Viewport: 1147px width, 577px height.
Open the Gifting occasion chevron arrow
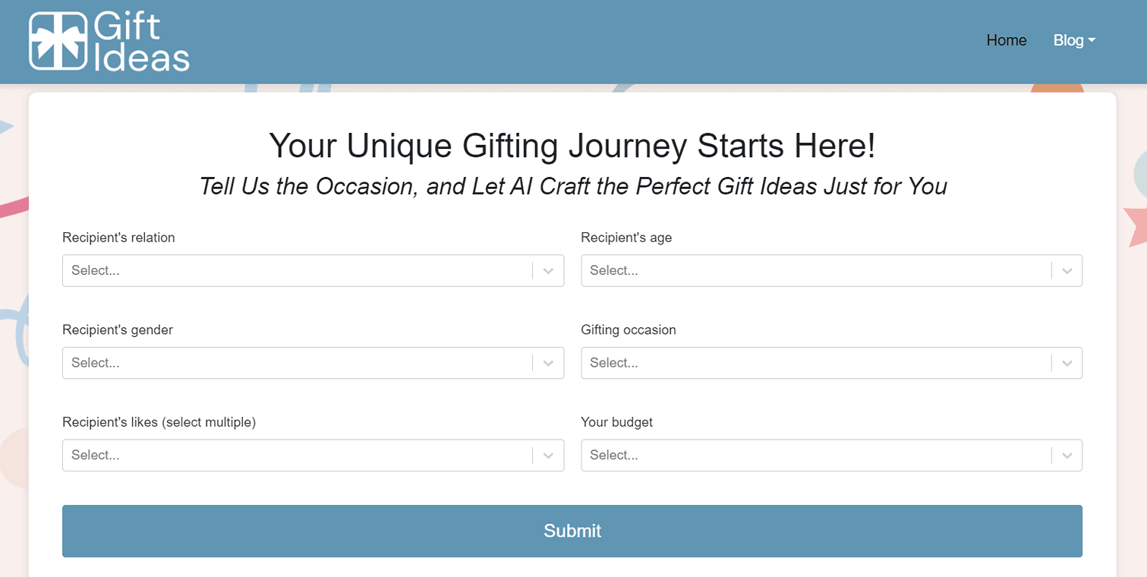(1067, 363)
